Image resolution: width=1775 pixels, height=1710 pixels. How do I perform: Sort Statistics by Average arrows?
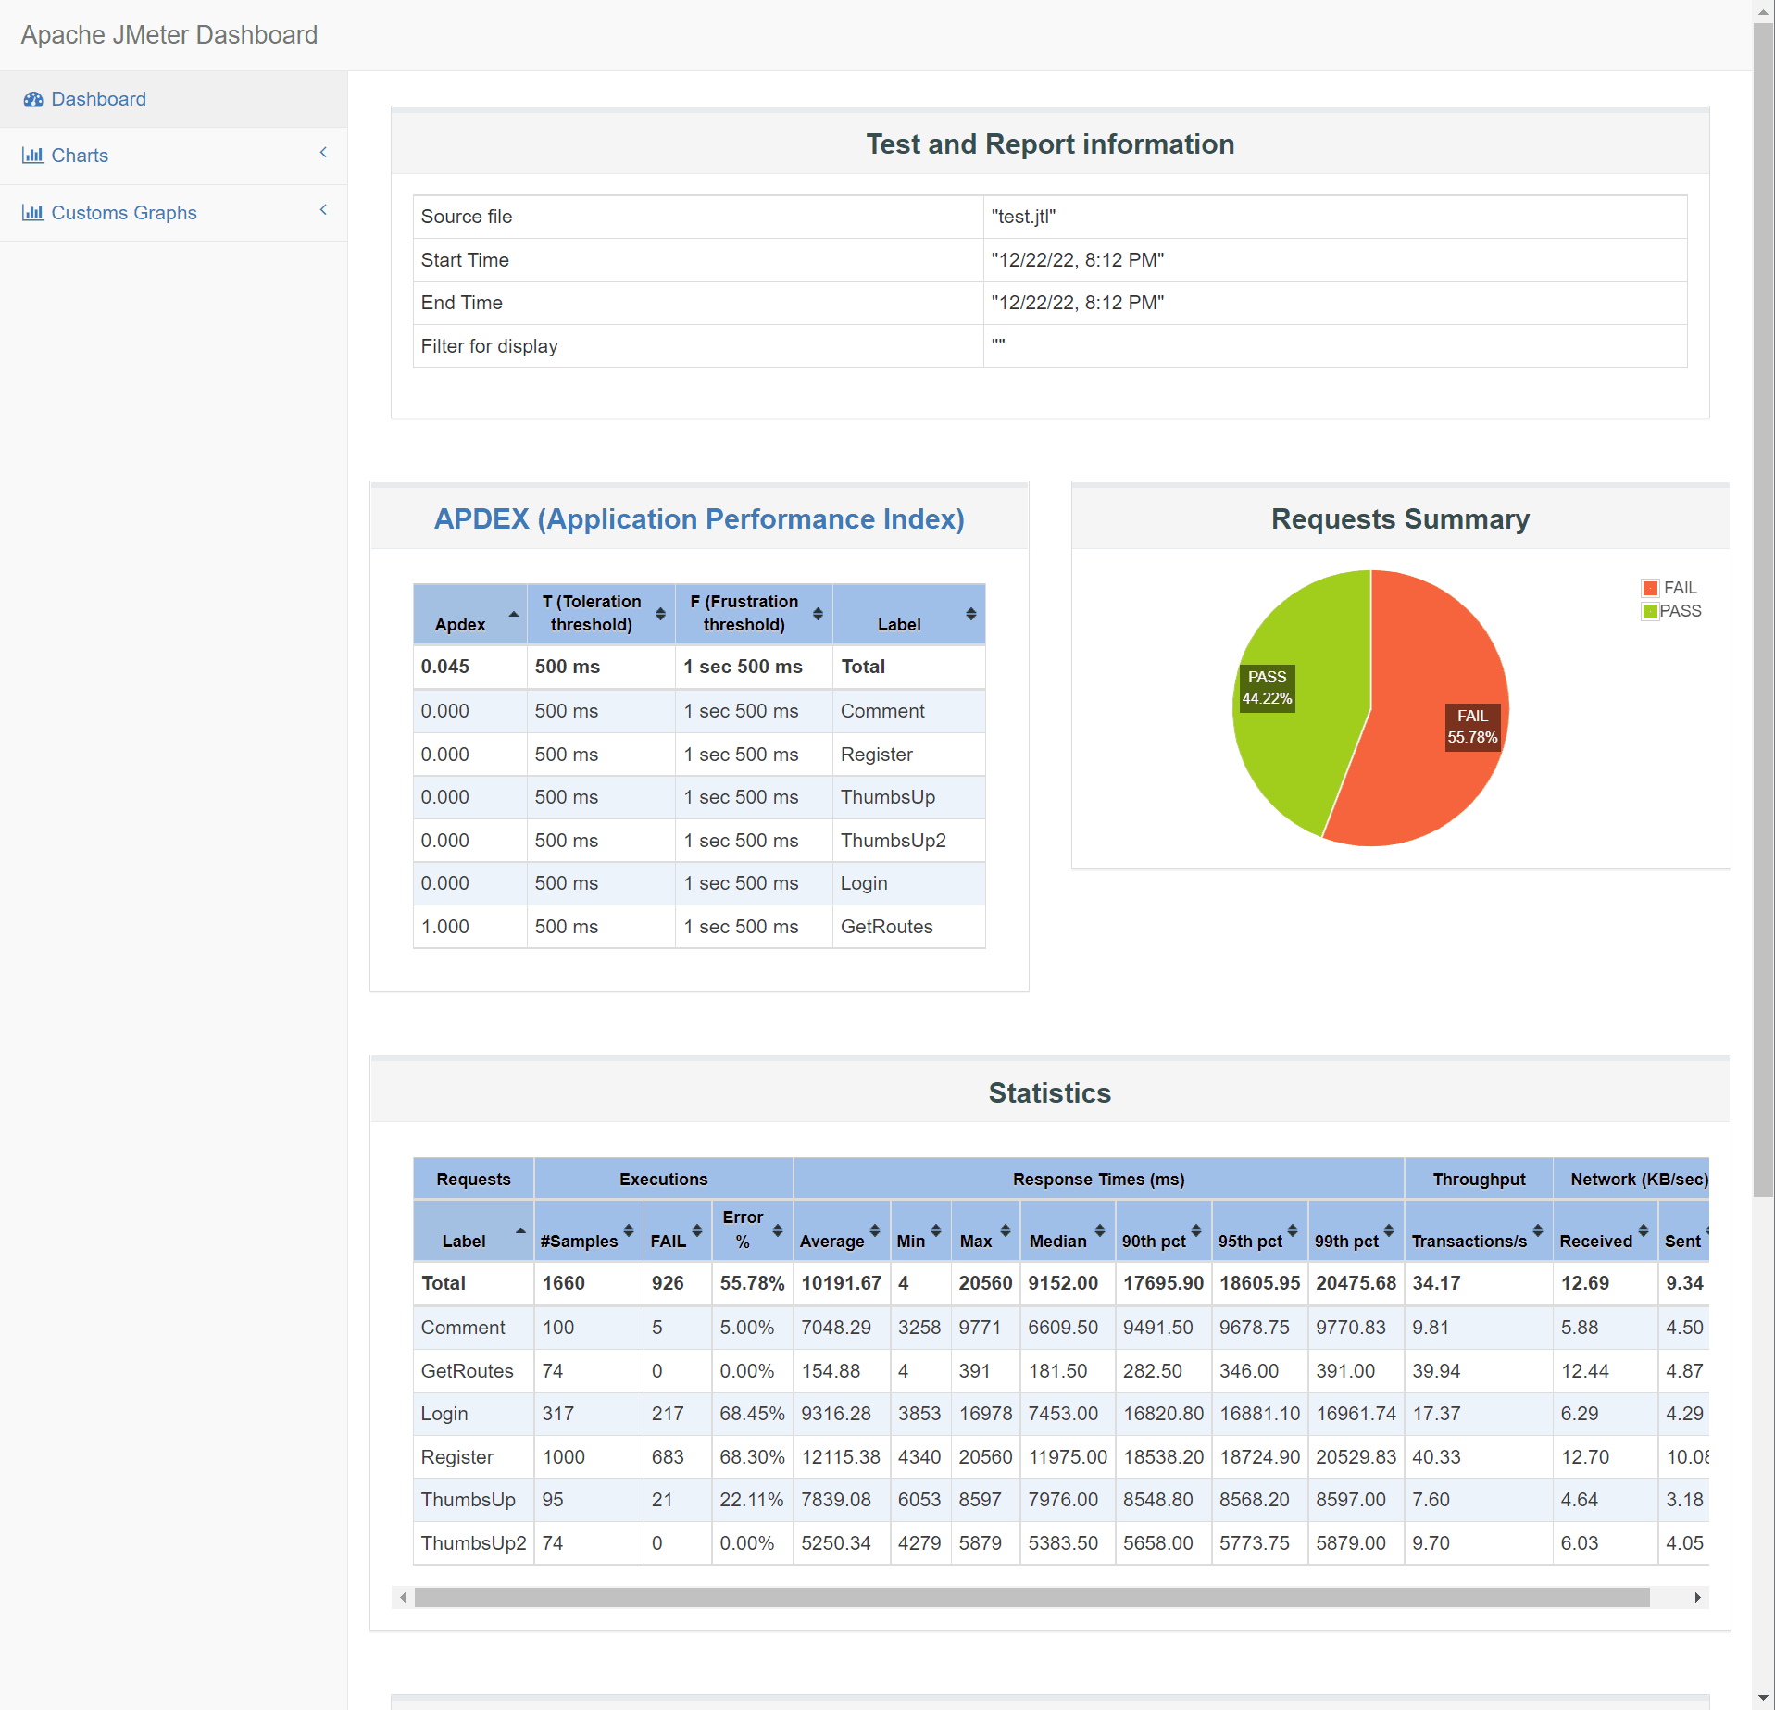[875, 1230]
